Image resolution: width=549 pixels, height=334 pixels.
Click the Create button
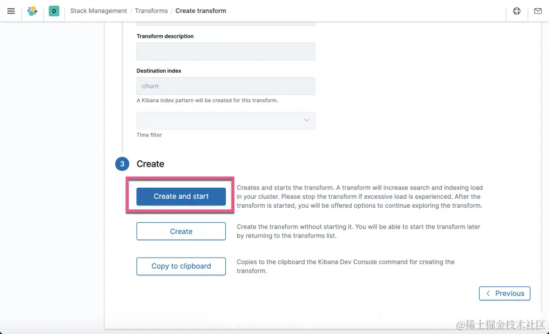(x=181, y=231)
